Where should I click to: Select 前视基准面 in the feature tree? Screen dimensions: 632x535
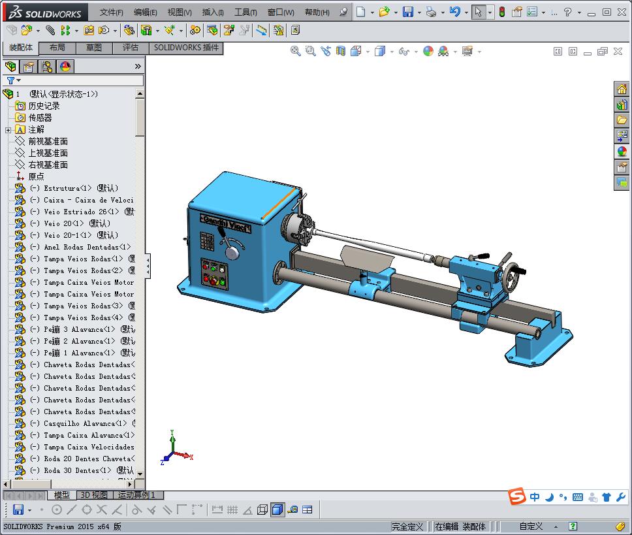[x=48, y=142]
